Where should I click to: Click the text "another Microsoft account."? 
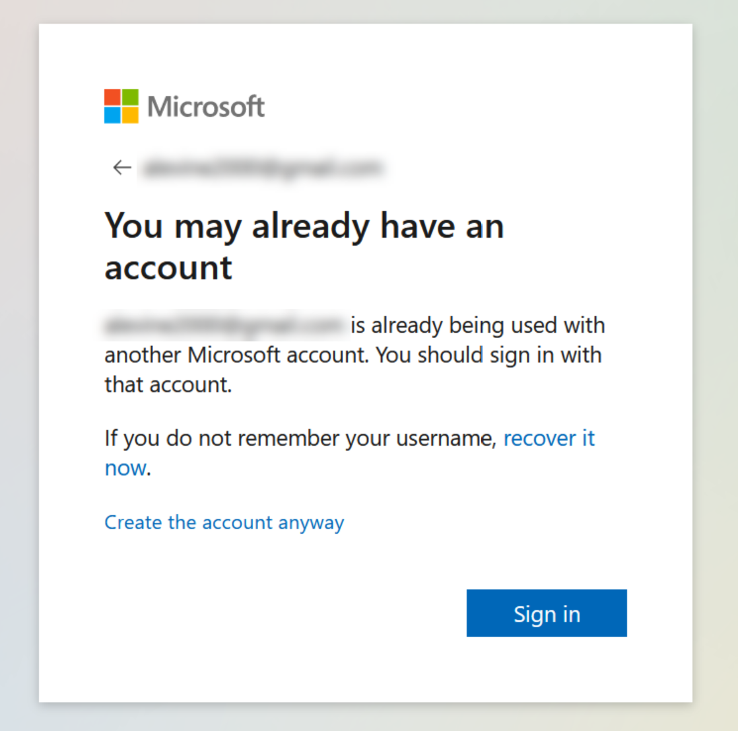[237, 355]
